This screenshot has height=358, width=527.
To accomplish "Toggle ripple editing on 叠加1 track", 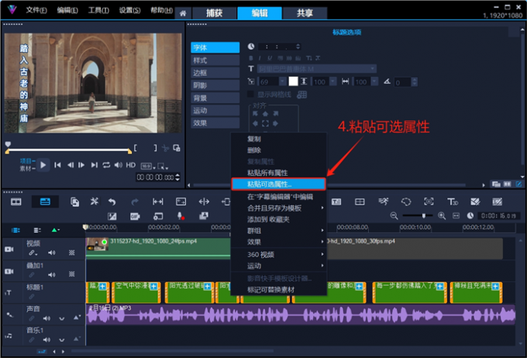I will pyautogui.click(x=32, y=274).
